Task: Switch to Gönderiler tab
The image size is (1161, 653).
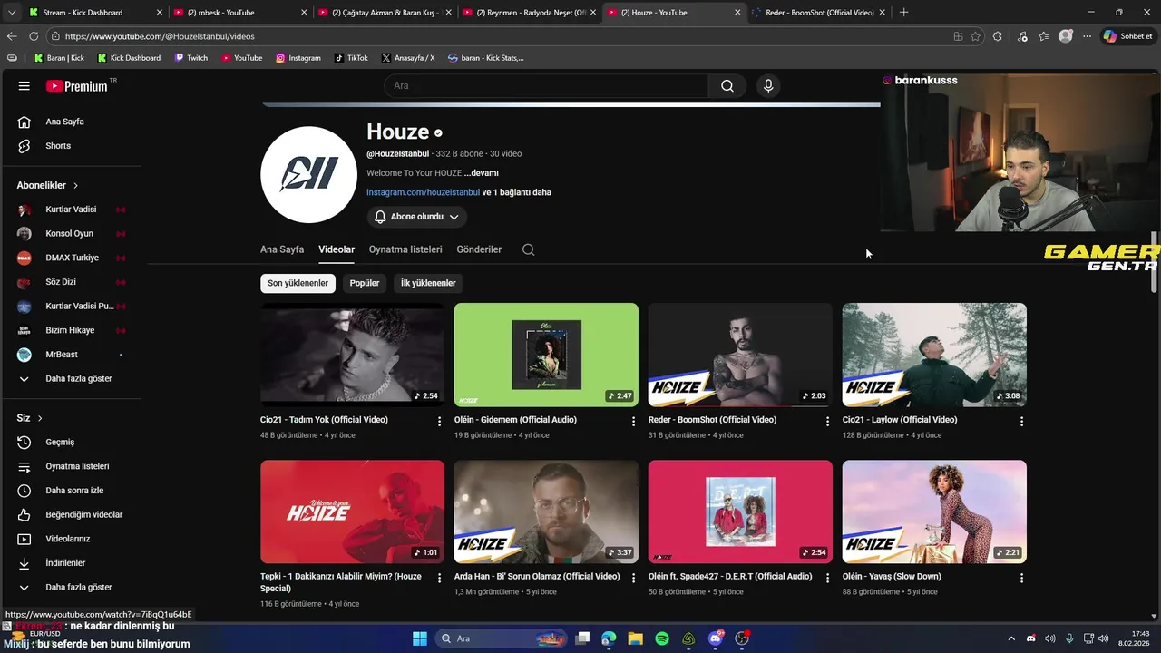Action: coord(479,249)
